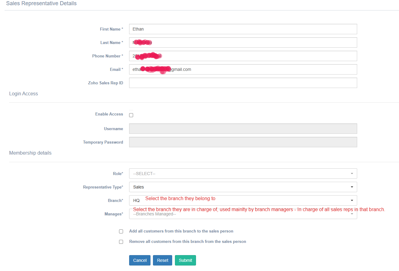
Task: Reset the form with Reset button
Action: (162, 260)
